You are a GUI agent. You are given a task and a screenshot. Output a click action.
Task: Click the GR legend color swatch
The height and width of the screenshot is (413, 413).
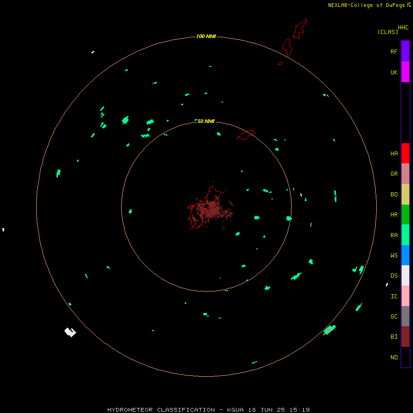[x=405, y=174]
